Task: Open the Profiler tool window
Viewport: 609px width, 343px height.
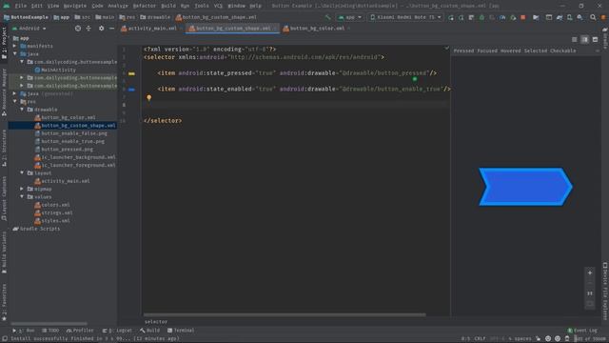Action: [80, 331]
